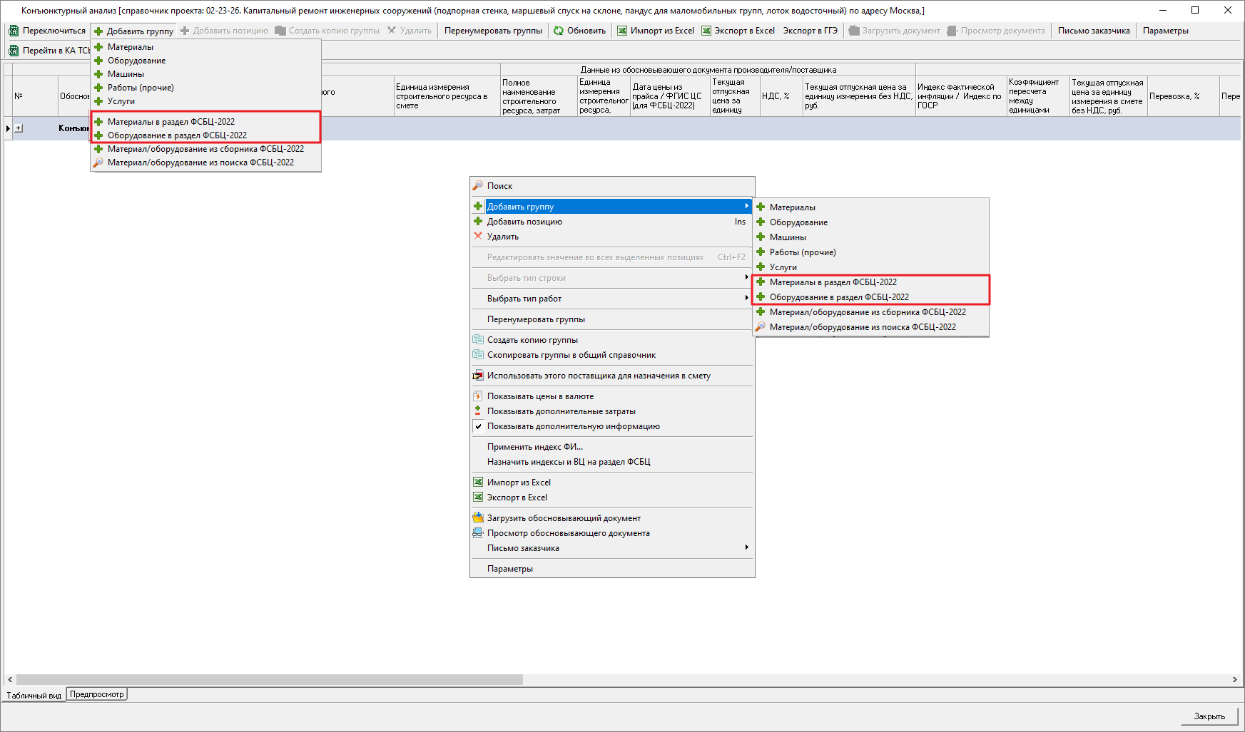This screenshot has height=732, width=1245.
Task: Toggle Показывать цены в валюте option
Action: click(x=478, y=396)
